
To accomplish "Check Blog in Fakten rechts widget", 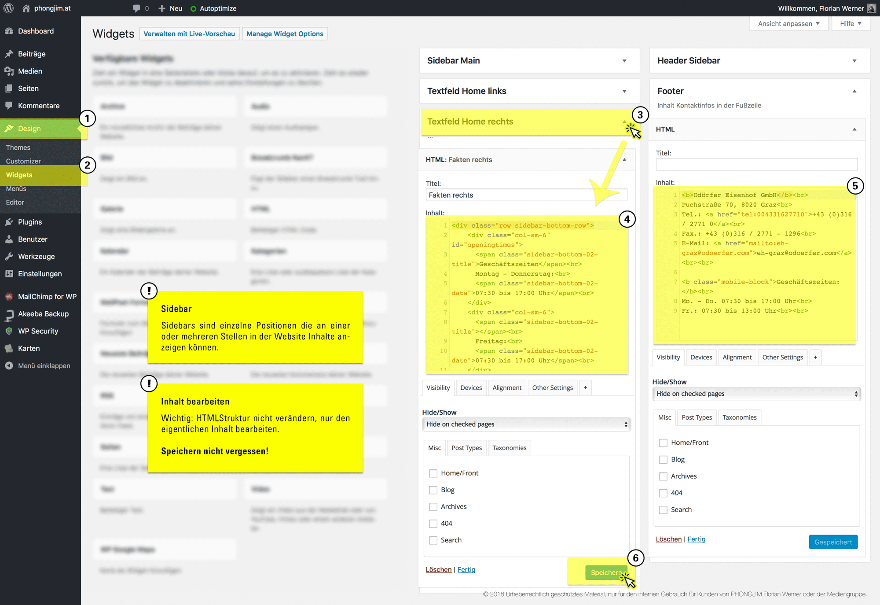I will [433, 490].
